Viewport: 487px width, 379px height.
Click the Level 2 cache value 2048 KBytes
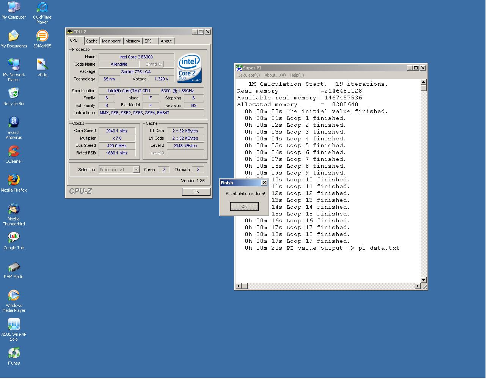tap(185, 146)
